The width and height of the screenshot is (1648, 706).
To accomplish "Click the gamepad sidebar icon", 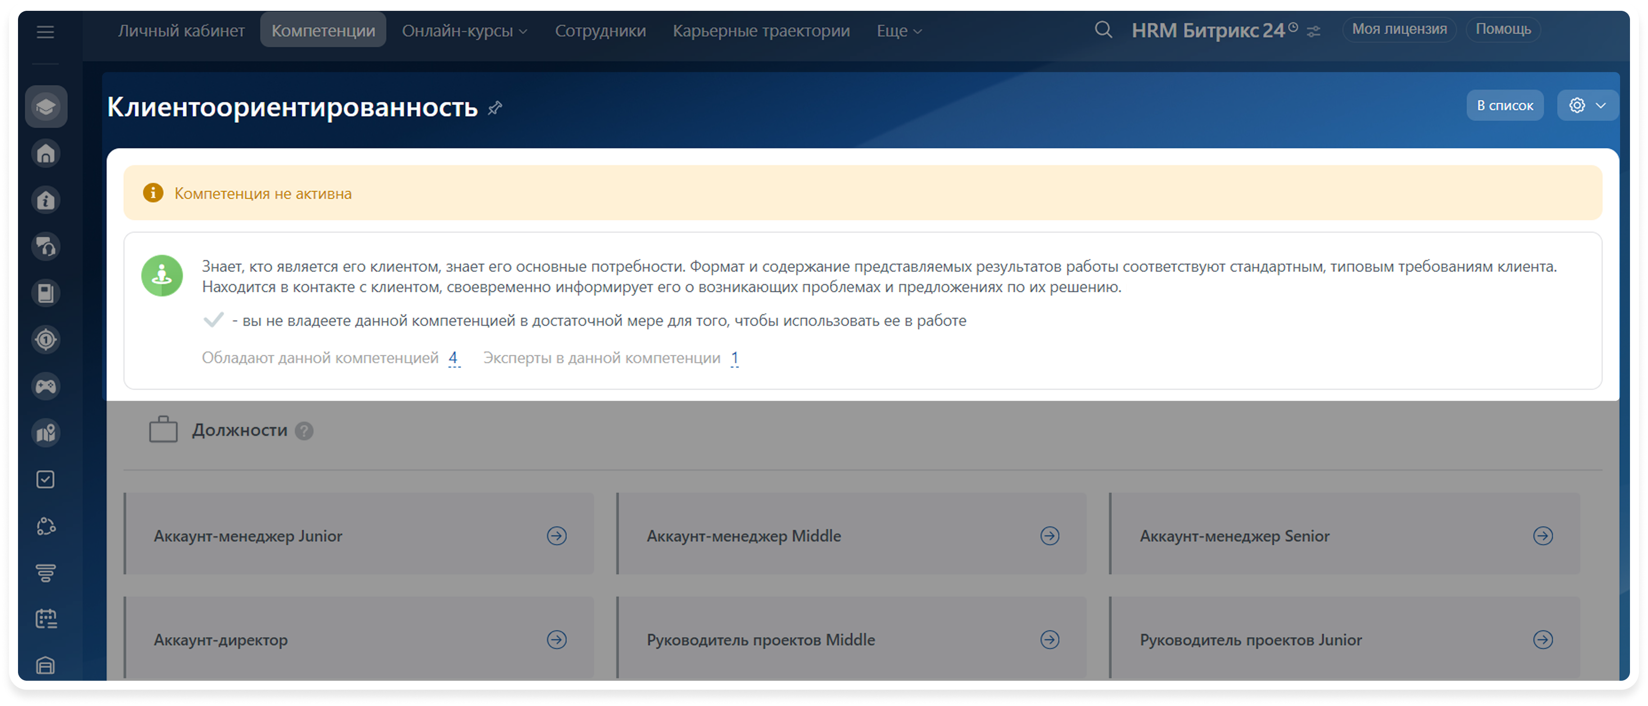I will click(x=46, y=386).
